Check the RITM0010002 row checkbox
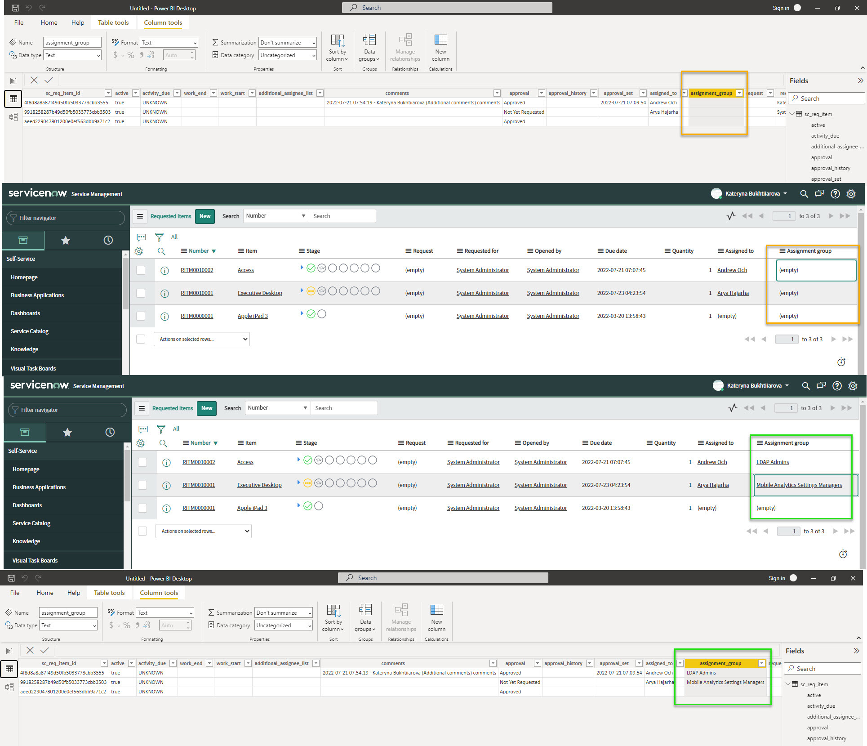 click(x=141, y=270)
